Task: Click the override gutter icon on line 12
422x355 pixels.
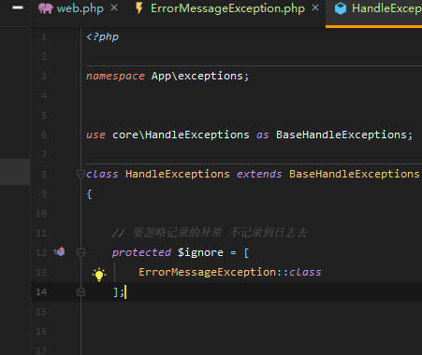Action: pyautogui.click(x=59, y=251)
